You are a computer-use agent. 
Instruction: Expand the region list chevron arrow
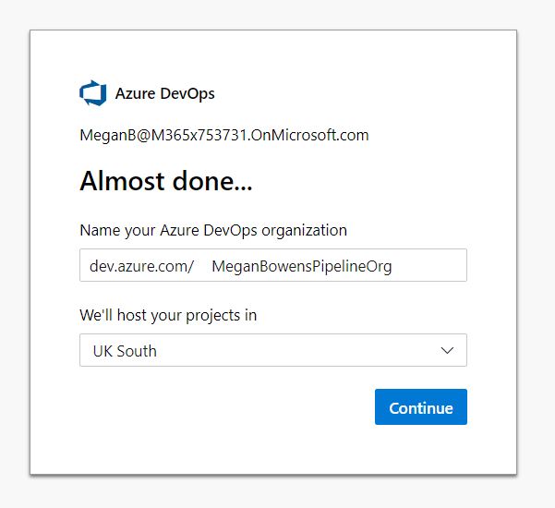point(448,351)
